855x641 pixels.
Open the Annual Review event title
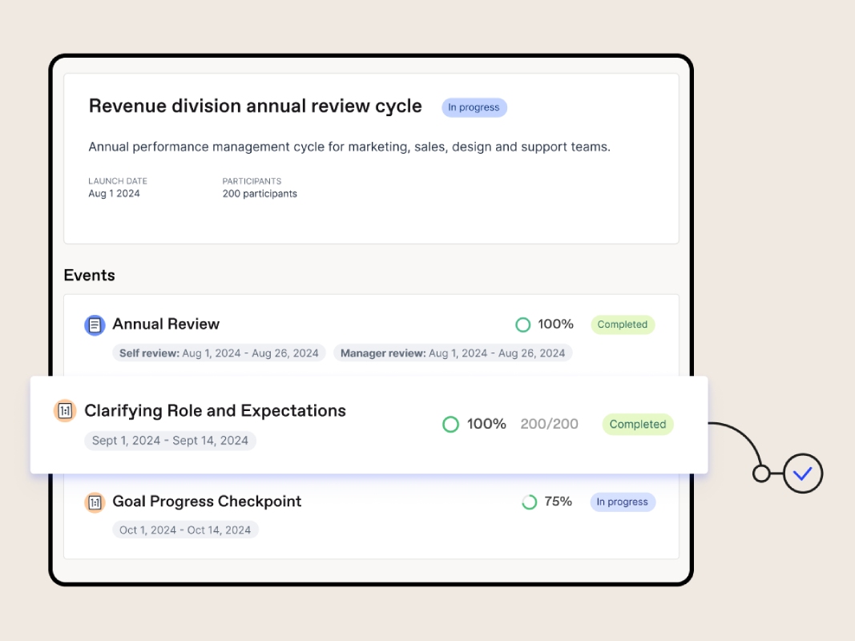[x=166, y=325]
